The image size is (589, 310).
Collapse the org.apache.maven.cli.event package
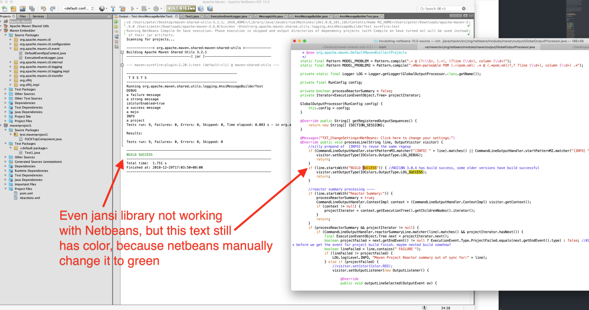click(11, 48)
